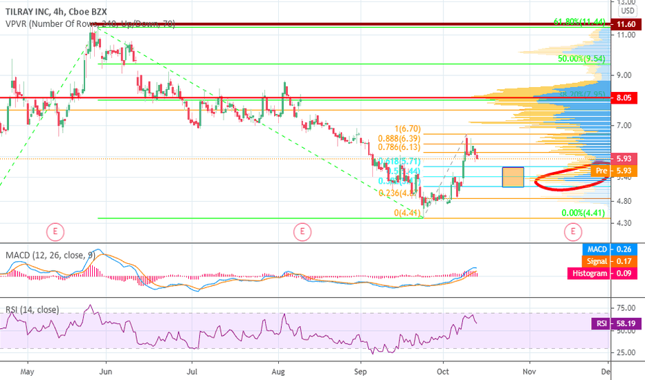Click the Signal 0.17 value label
This screenshot has width=645, height=380.
click(610, 261)
